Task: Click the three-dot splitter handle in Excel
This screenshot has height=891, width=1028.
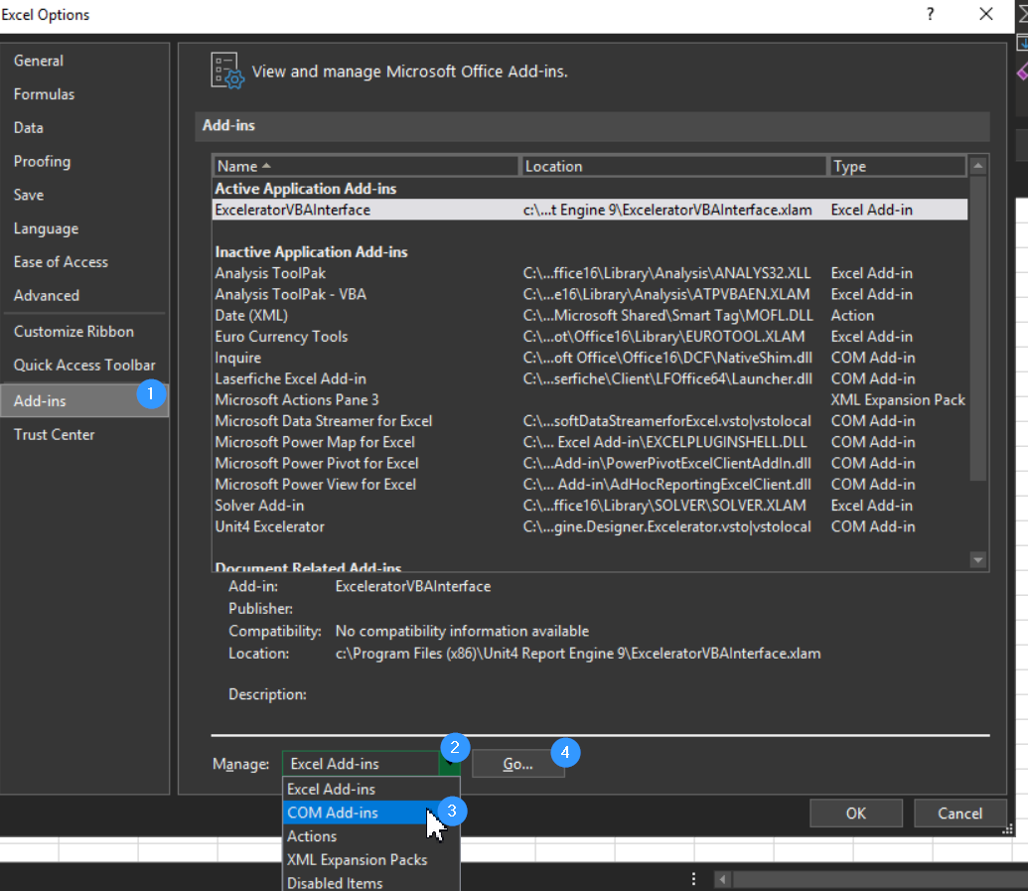Action: pyautogui.click(x=693, y=879)
